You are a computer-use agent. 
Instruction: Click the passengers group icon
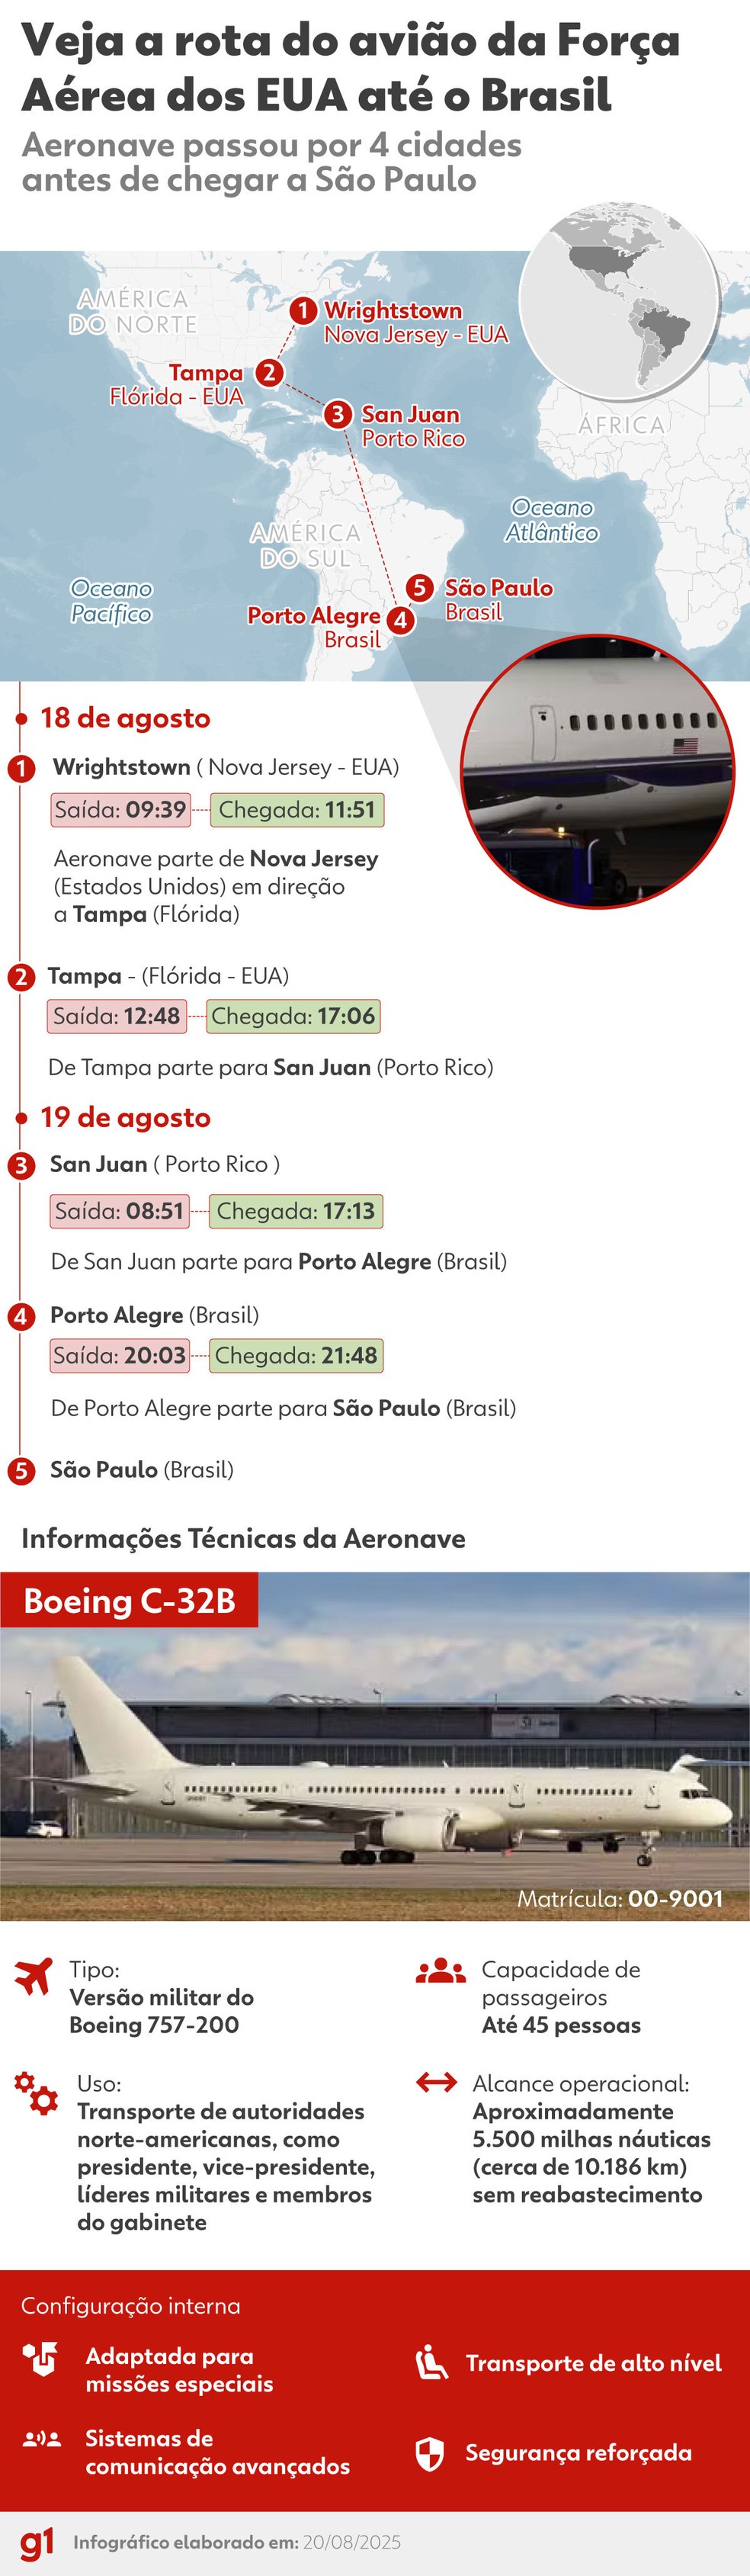pos(440,1971)
